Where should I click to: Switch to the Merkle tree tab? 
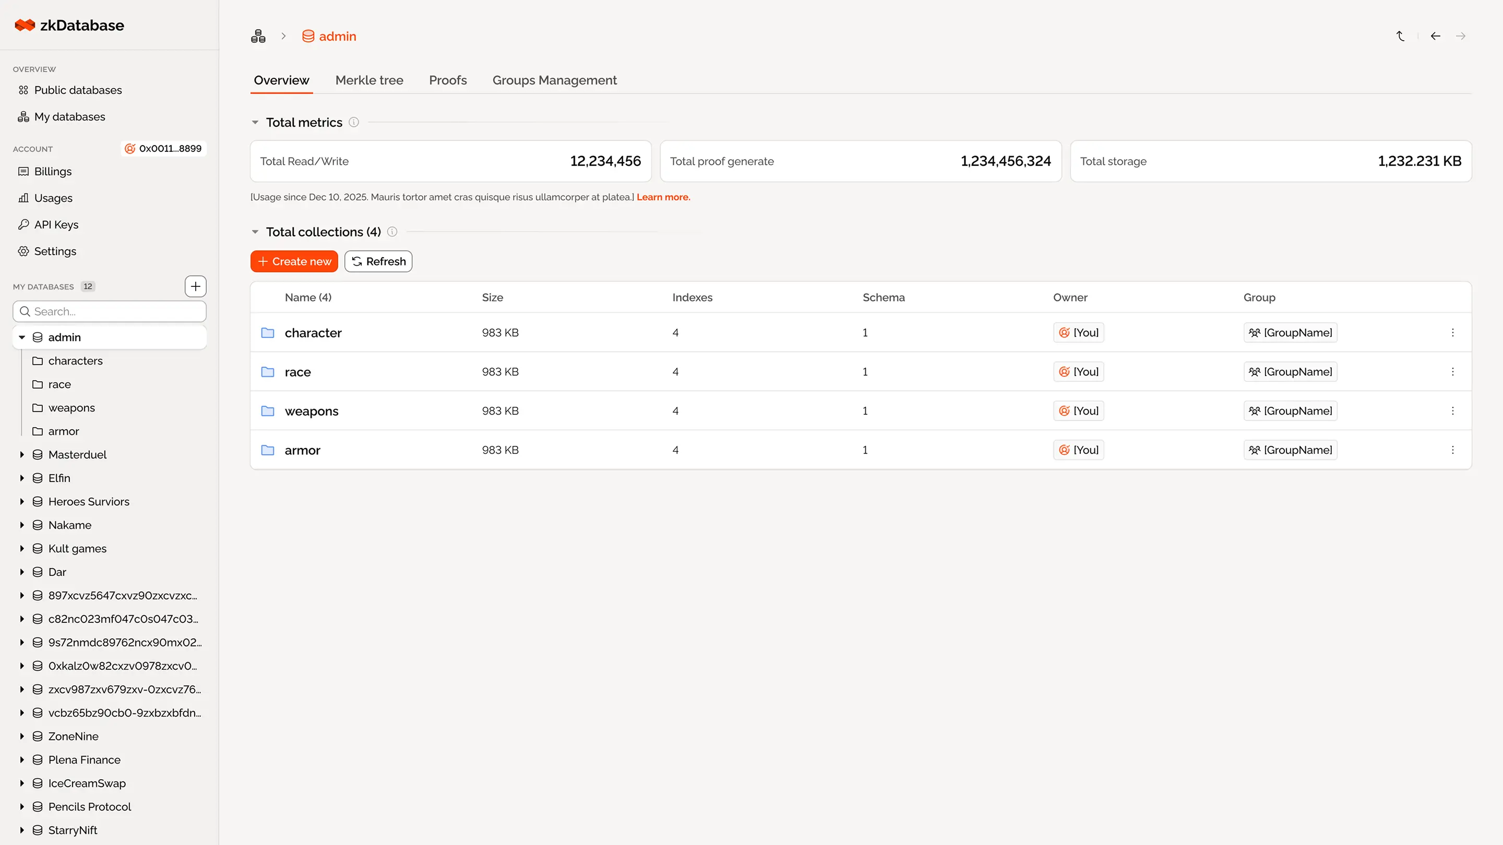coord(369,80)
